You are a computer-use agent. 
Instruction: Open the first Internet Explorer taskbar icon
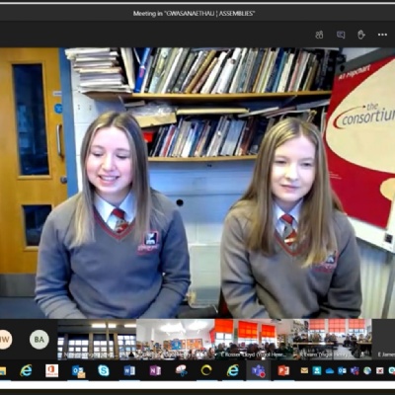26,371
